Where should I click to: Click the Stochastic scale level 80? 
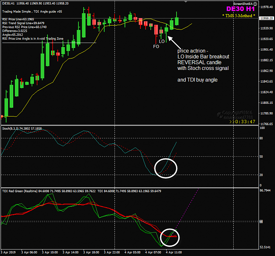[261, 139]
